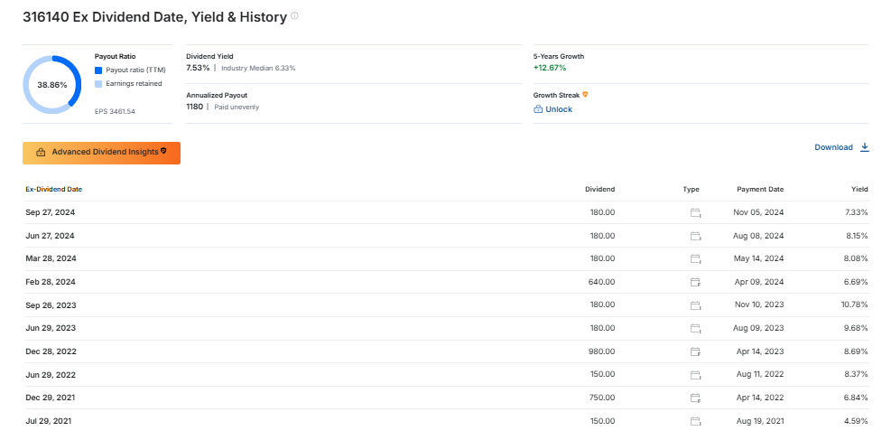This screenshot has height=431, width=882.
Task: Click the lock icon on Advanced Dividend Insights
Action: click(41, 153)
